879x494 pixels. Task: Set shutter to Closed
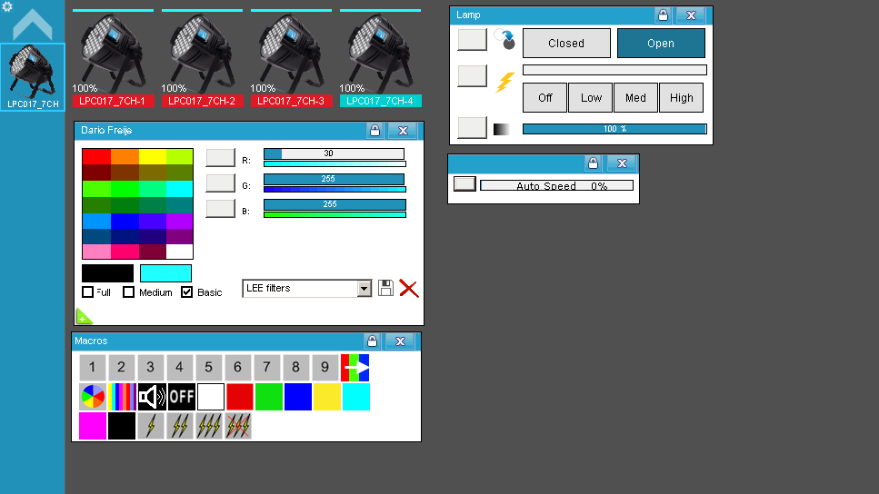[x=566, y=43]
